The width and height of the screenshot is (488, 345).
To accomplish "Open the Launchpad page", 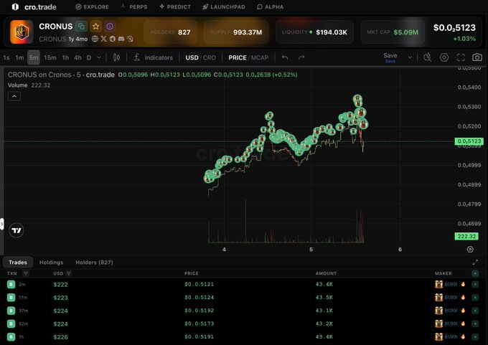I will pyautogui.click(x=224, y=7).
